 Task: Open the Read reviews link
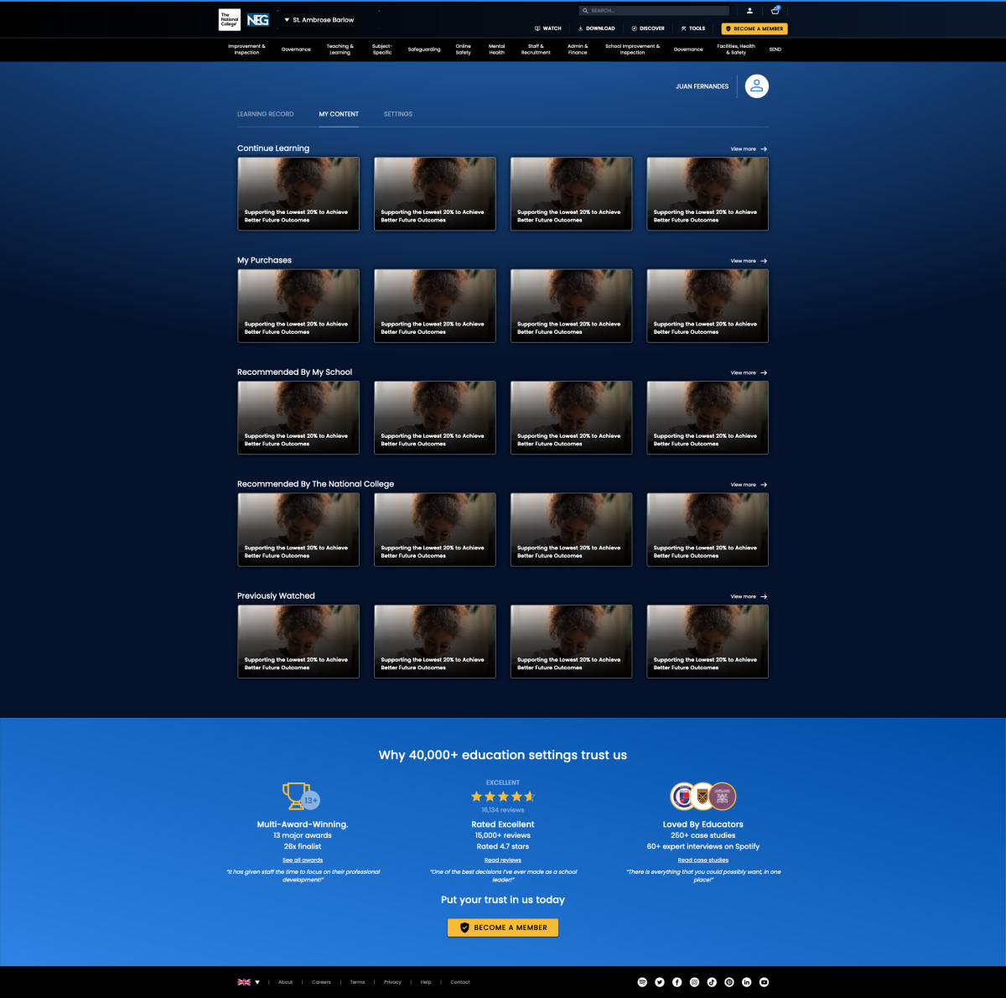pyautogui.click(x=503, y=860)
